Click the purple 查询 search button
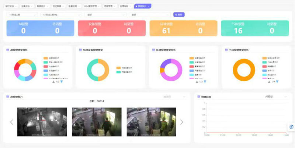 click(x=179, y=15)
